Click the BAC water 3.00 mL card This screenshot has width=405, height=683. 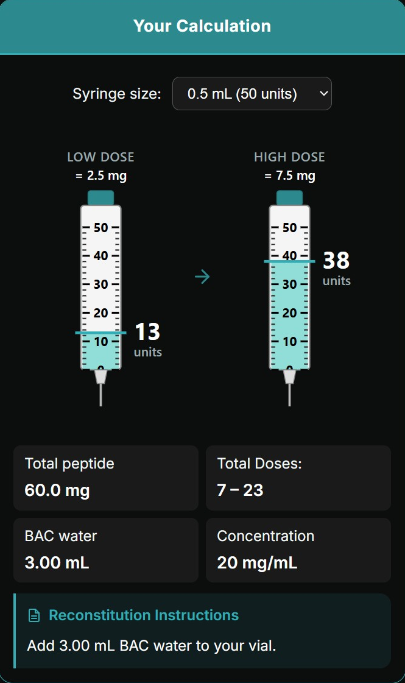coord(105,550)
